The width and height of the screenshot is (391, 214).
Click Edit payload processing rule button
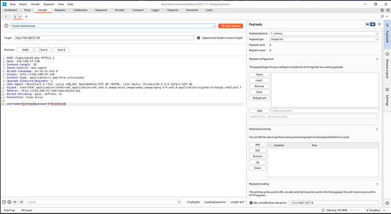pos(258,150)
